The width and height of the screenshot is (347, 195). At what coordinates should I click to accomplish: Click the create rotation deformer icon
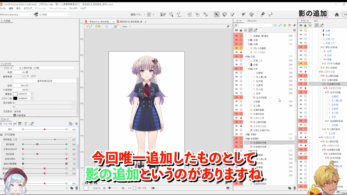click(198, 15)
